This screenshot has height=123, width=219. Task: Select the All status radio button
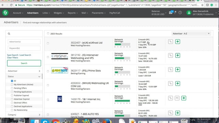pos(12,81)
